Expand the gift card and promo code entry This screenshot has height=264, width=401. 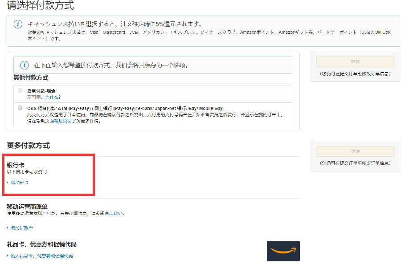[41, 256]
